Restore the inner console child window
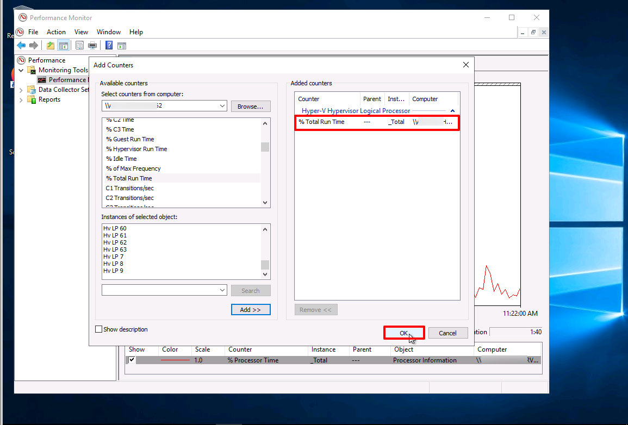Image resolution: width=628 pixels, height=425 pixels. point(533,33)
